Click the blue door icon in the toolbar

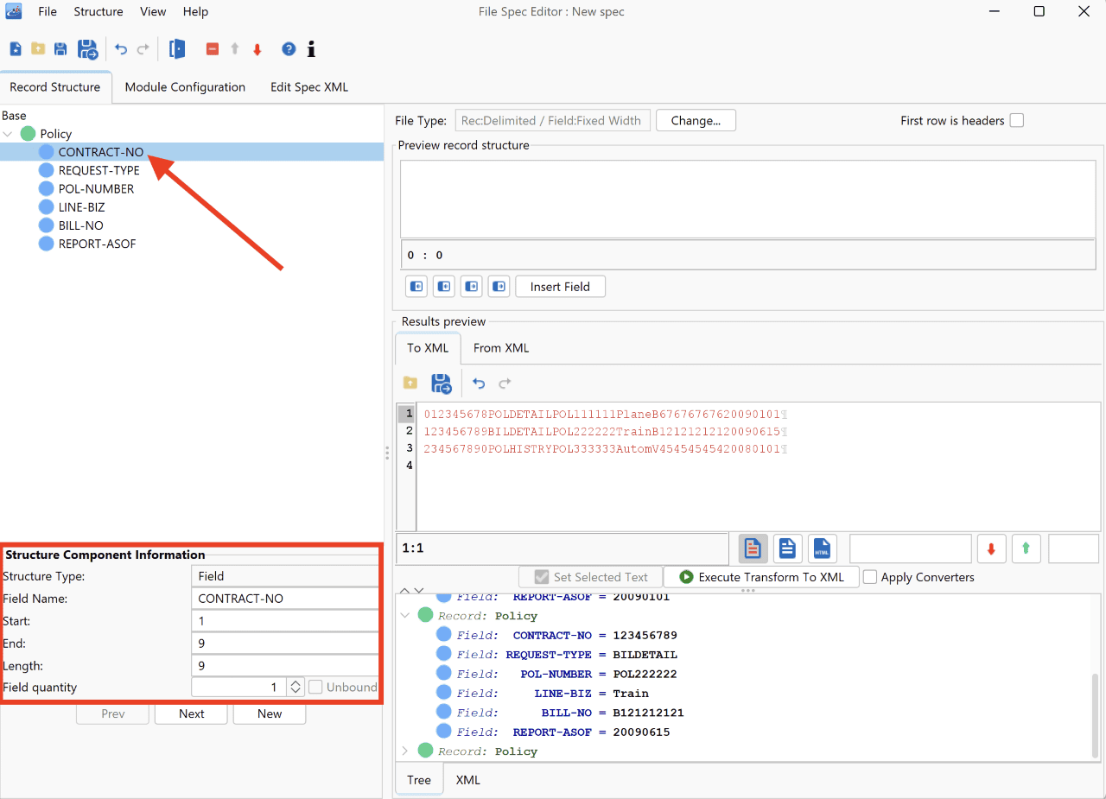tap(177, 49)
